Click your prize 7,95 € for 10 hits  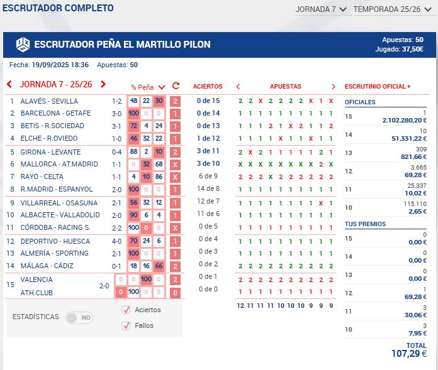click(x=418, y=333)
